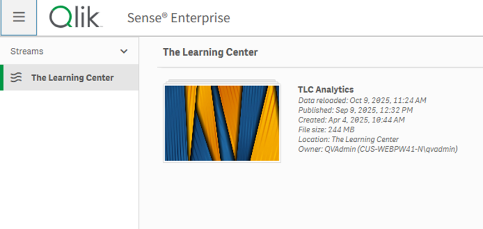
Task: Click the magnifier-shaped Q in the Qlik logo
Action: pyautogui.click(x=60, y=17)
